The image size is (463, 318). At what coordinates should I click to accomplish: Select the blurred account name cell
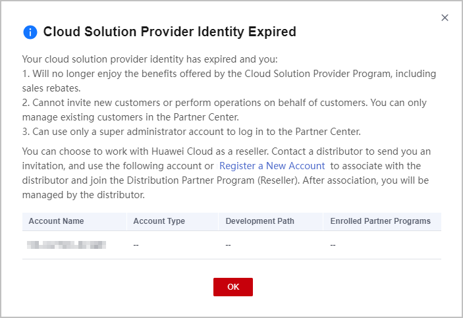[x=67, y=246]
